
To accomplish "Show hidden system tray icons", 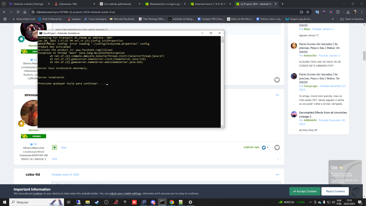I will point(311,202).
